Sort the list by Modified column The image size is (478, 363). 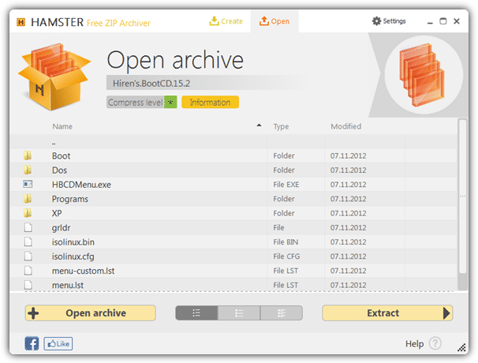pyautogui.click(x=346, y=126)
